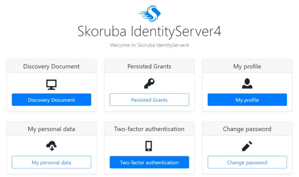Click the Two-factor authentication card header text
This screenshot has height=177, width=299.
point(149,129)
